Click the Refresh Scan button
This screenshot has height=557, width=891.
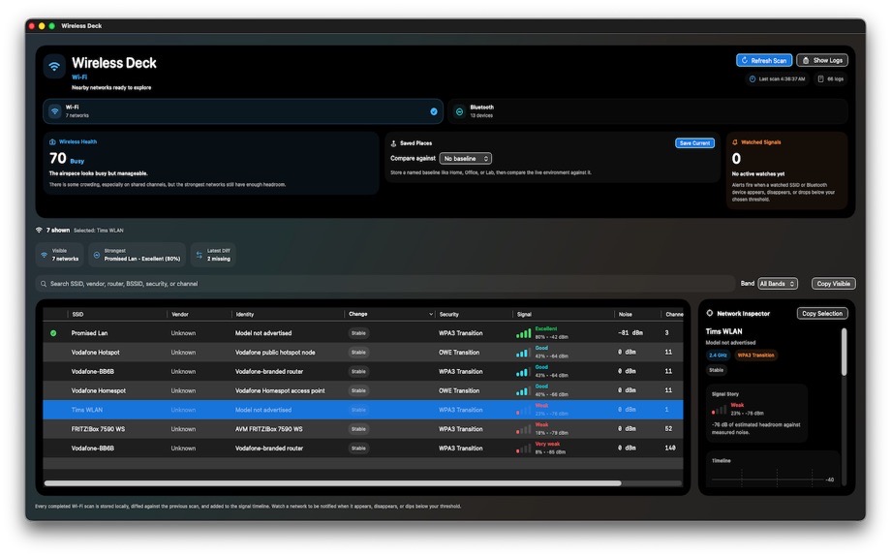pos(764,60)
